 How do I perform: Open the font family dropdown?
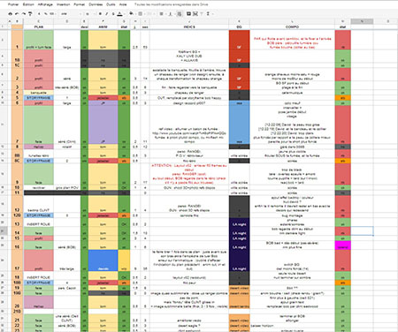[70, 14]
